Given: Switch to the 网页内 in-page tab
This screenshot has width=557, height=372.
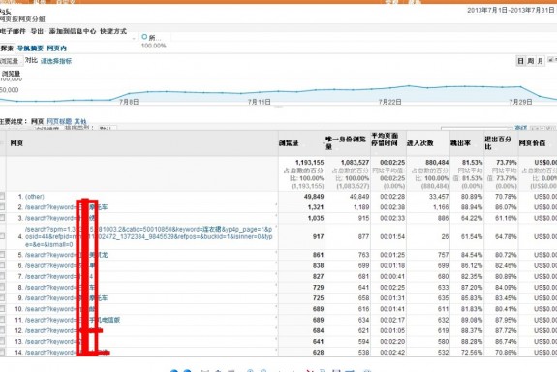Looking at the screenshot, I should click(x=56, y=48).
